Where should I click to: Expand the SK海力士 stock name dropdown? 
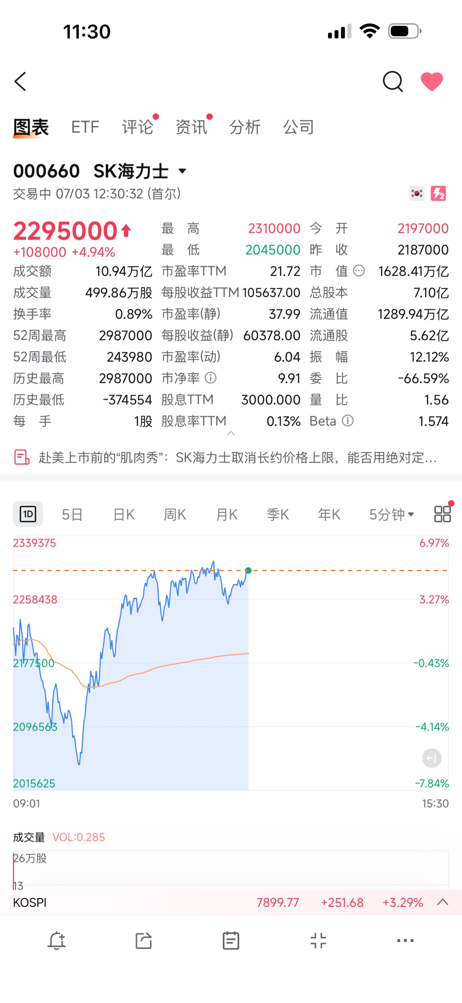[x=182, y=170]
